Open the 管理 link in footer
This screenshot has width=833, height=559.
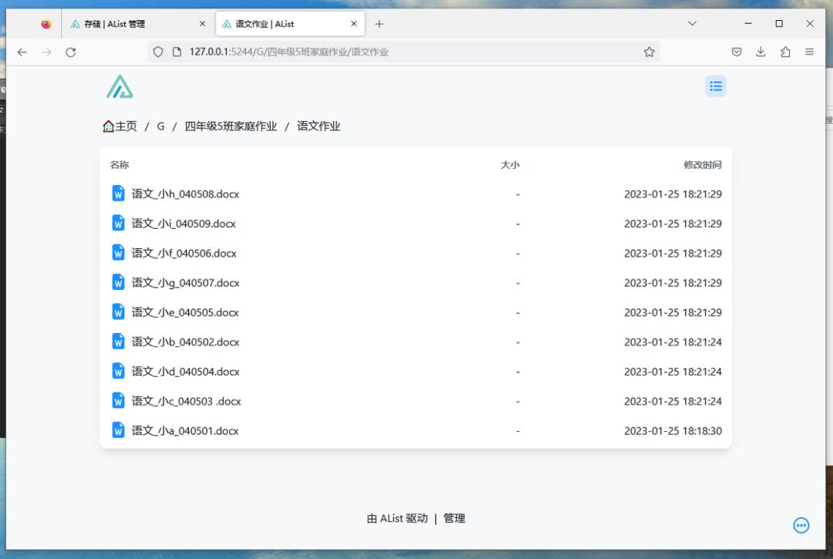(x=454, y=519)
